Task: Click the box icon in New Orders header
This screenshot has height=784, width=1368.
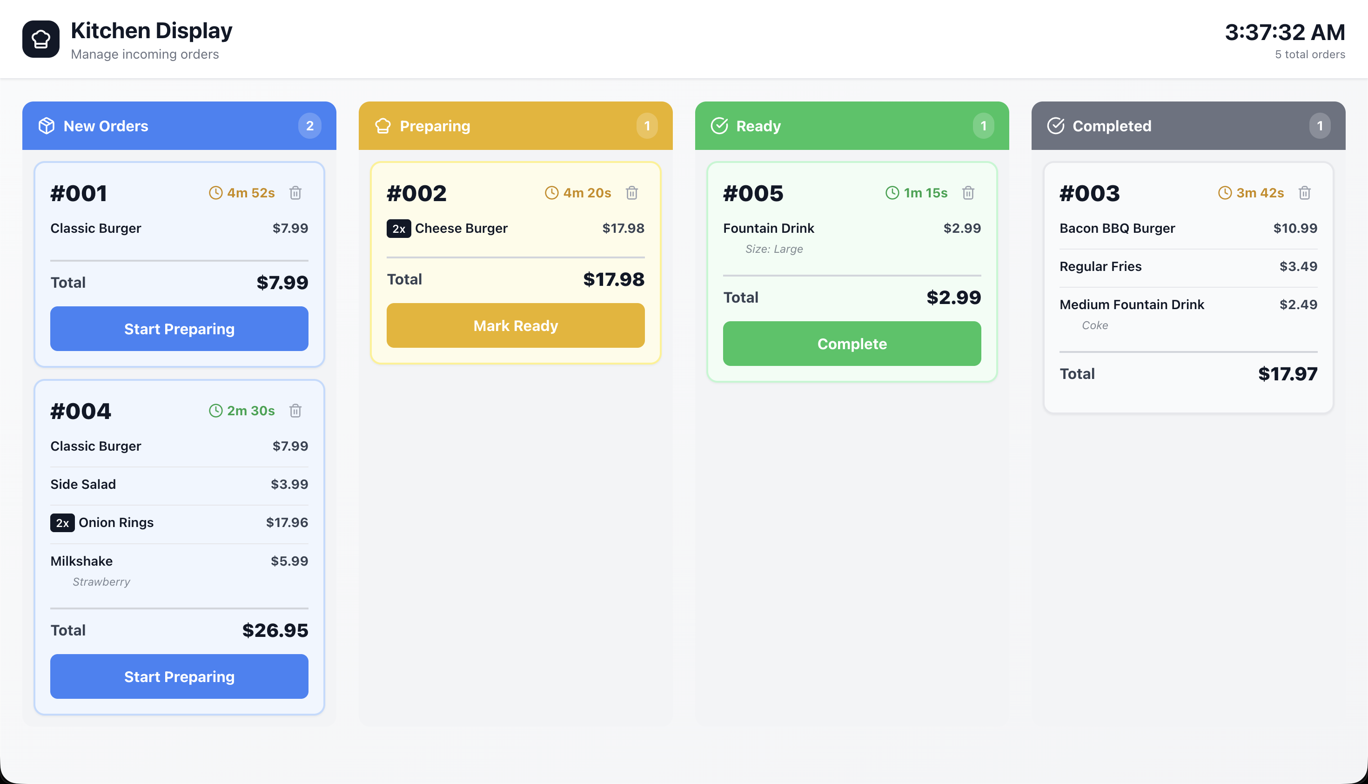Action: pyautogui.click(x=46, y=126)
